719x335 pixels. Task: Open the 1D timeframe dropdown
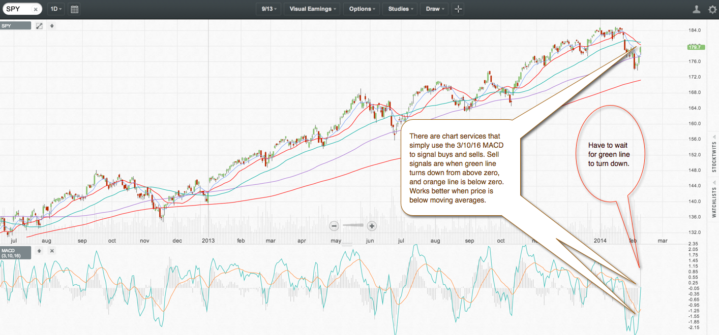coord(55,9)
